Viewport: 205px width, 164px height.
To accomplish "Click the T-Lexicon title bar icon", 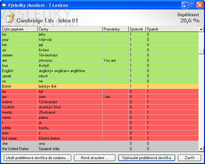I will (4, 5).
